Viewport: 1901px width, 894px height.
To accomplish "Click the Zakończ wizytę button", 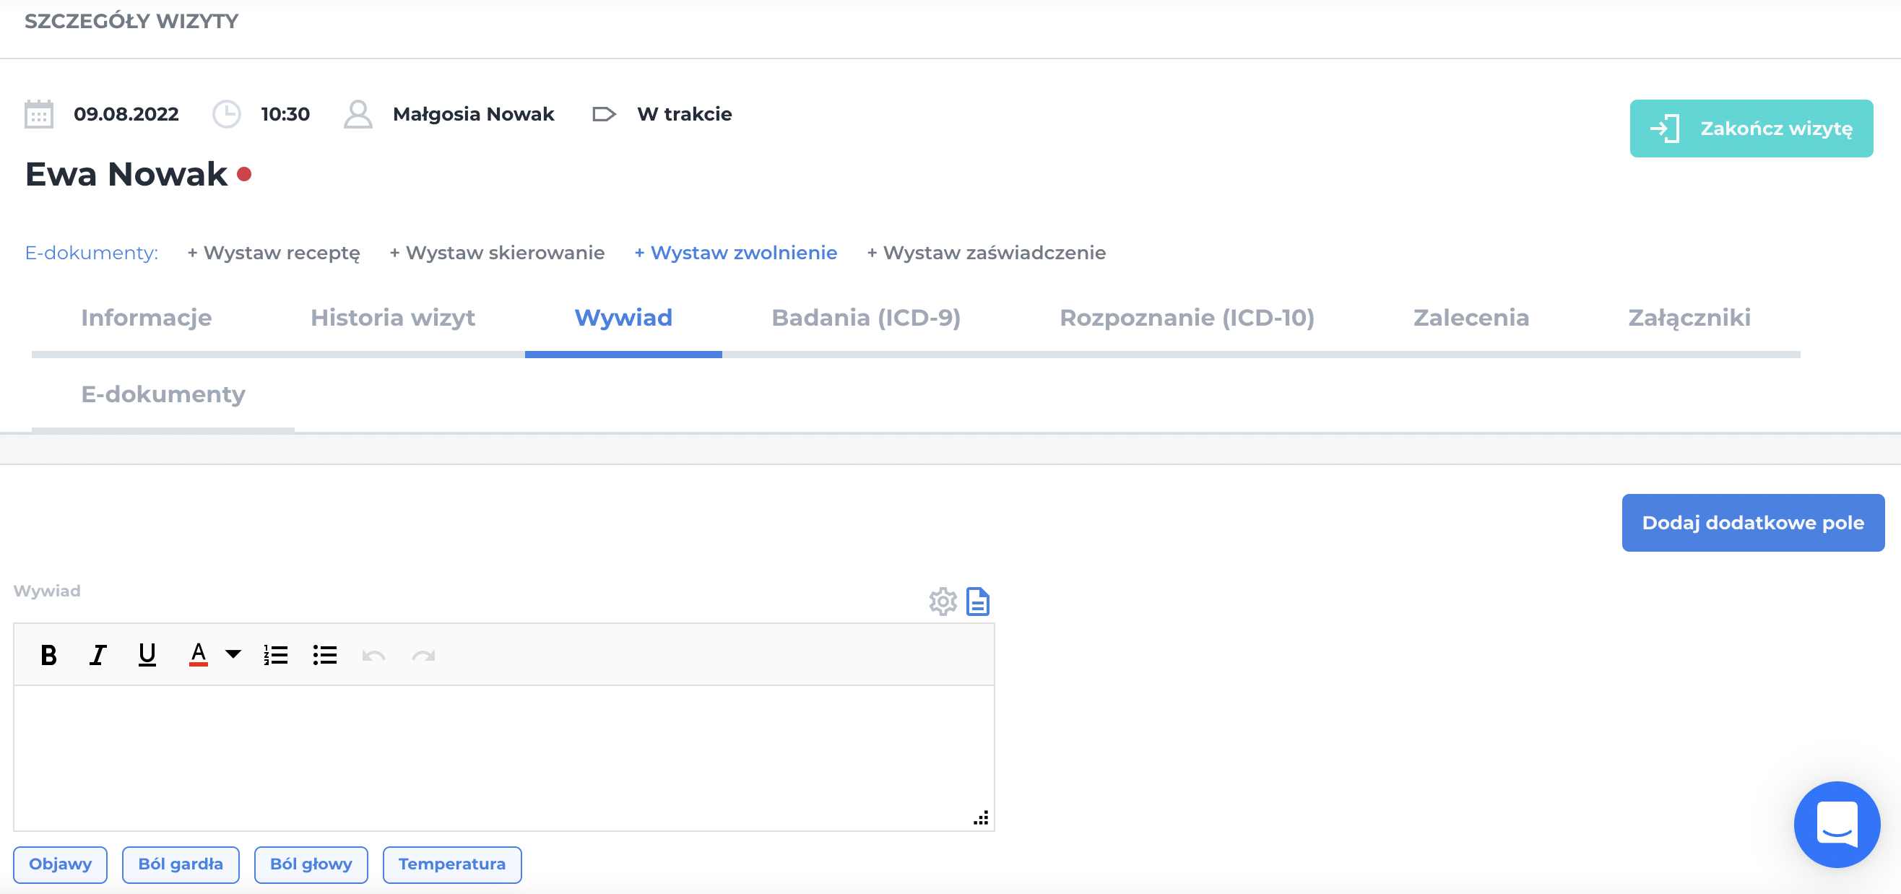I will point(1751,129).
